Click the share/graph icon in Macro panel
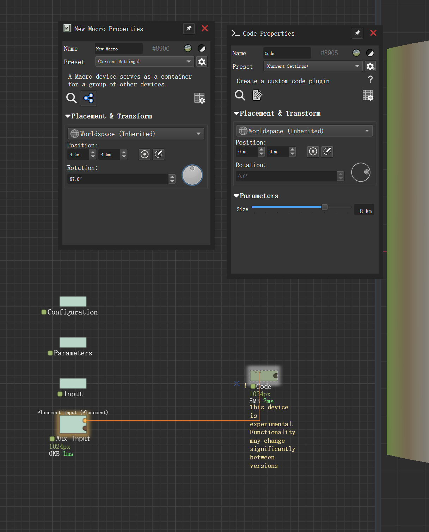Viewport: 429px width, 532px height. tap(88, 98)
